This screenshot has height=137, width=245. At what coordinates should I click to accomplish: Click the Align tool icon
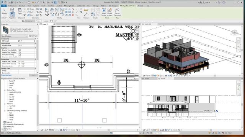tap(47, 10)
